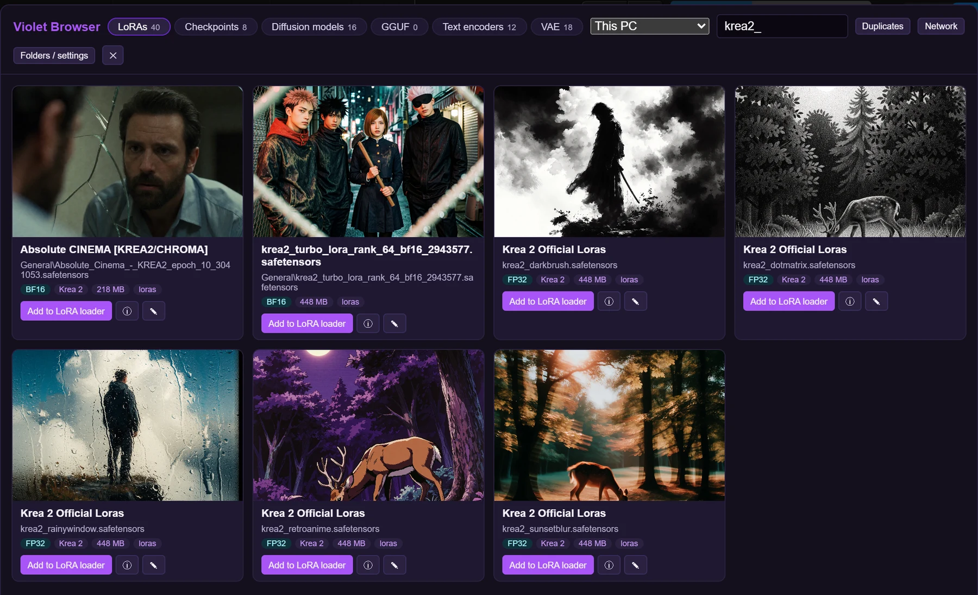Click the krea2_turbo_lora anime group thumbnail
Screen dimensions: 978x595
[368, 161]
